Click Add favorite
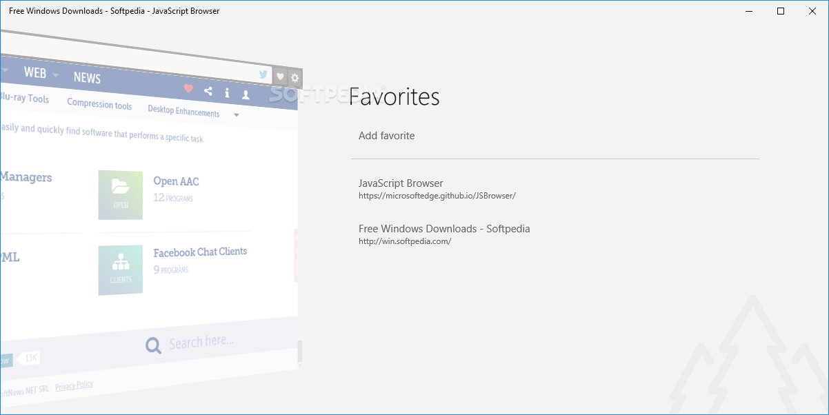The width and height of the screenshot is (829, 415). coord(387,136)
